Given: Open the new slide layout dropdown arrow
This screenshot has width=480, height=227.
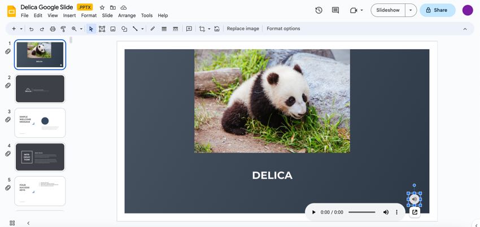Looking at the screenshot, I should click(x=21, y=29).
